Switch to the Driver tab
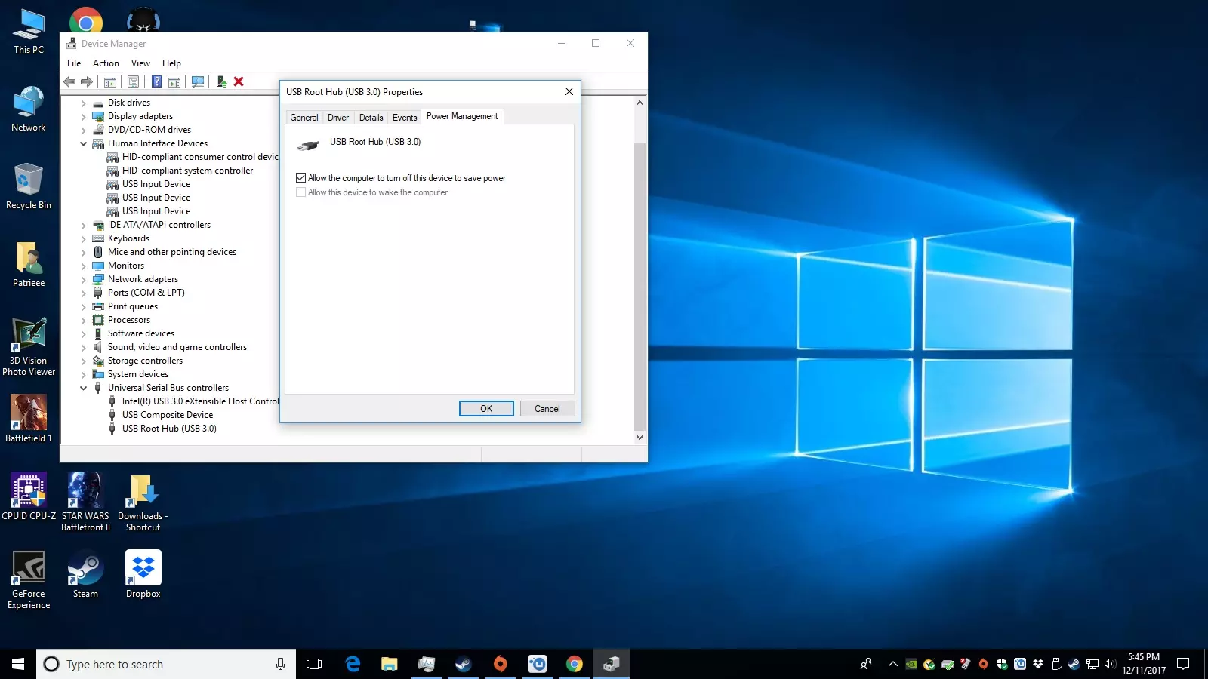The image size is (1208, 679). coord(337,118)
